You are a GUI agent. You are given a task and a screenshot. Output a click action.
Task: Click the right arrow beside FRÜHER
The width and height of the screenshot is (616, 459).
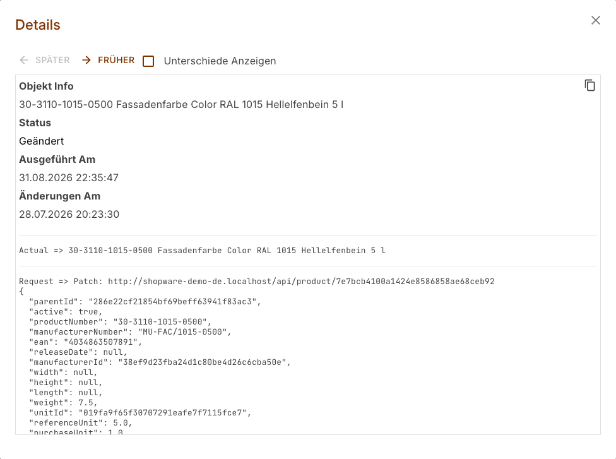86,60
